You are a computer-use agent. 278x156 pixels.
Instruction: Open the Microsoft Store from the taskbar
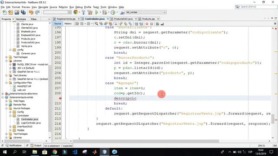pyautogui.click(x=45, y=152)
